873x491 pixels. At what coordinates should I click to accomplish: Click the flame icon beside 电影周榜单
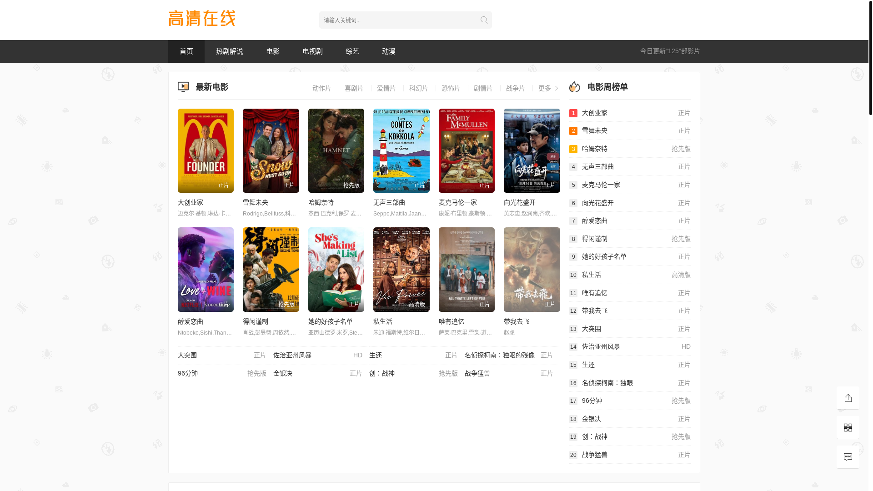click(575, 87)
